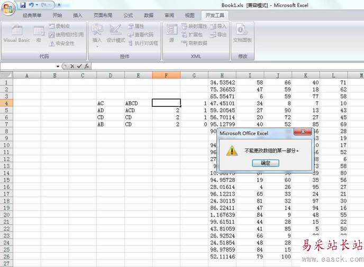This screenshot has width=364, height=267.
Task: Click XML Import (导入)
Action: tap(218, 26)
